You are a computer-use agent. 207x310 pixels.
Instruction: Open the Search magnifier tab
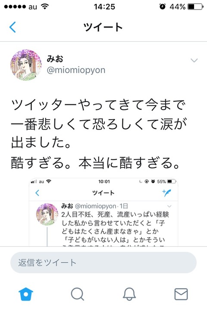78,294
